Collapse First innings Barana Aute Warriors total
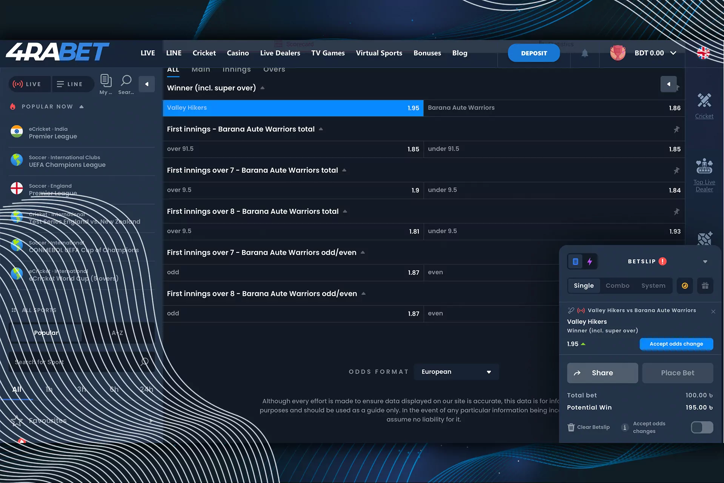This screenshot has height=483, width=724. coord(321,129)
